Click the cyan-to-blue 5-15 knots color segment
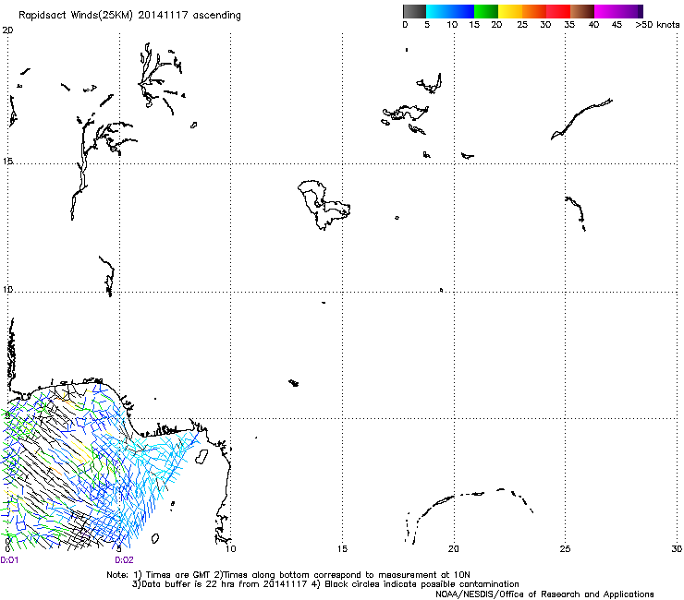Image resolution: width=684 pixels, height=600 pixels. (450, 11)
